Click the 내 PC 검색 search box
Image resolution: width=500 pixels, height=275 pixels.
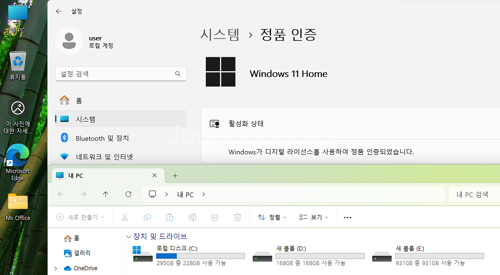coord(474,194)
